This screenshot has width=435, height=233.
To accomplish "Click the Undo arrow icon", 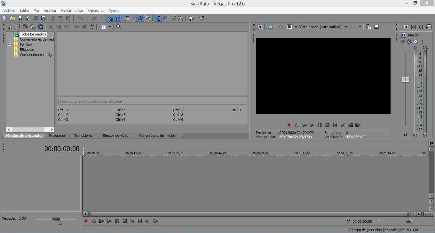I will coord(80,18).
